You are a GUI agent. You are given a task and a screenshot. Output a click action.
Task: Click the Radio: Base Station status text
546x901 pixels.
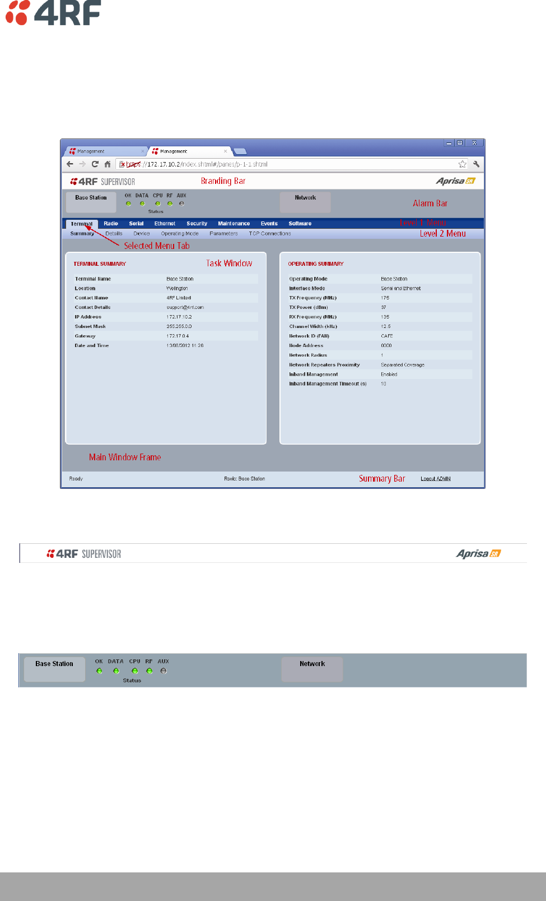tap(244, 479)
